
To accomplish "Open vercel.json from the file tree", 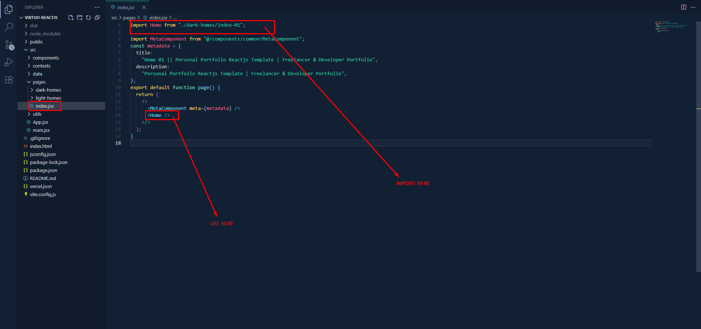I will (x=61, y=186).
